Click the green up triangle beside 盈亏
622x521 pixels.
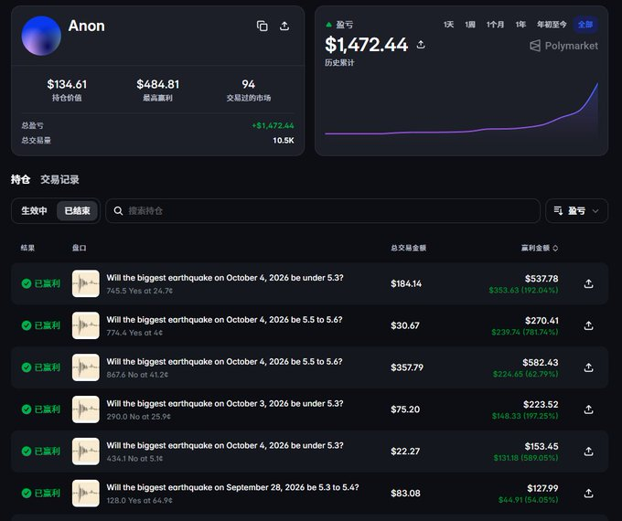pos(328,25)
